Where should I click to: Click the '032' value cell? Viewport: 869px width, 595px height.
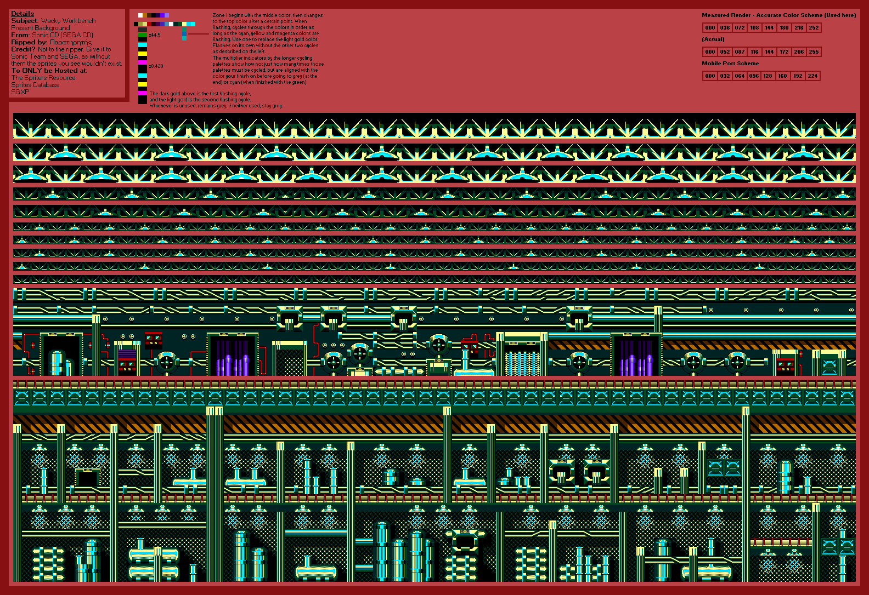[x=725, y=76]
